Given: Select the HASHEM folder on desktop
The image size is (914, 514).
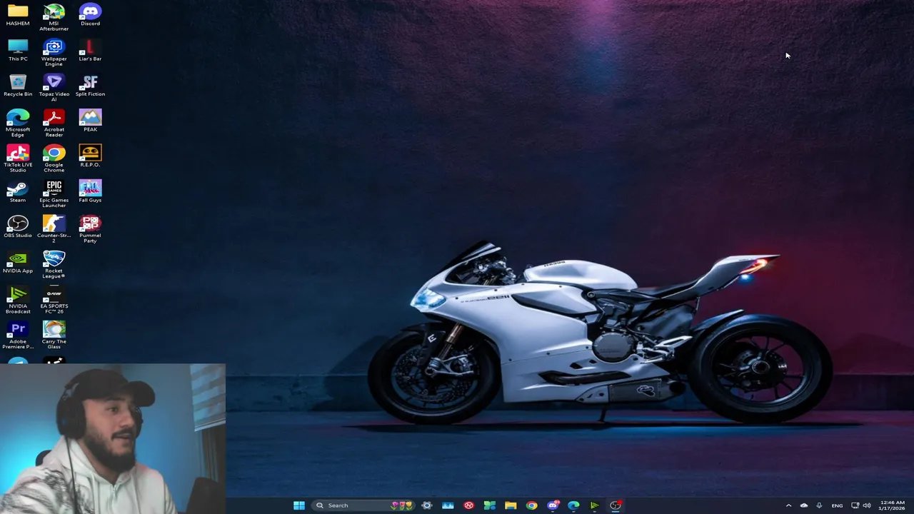Looking at the screenshot, I should [18, 15].
